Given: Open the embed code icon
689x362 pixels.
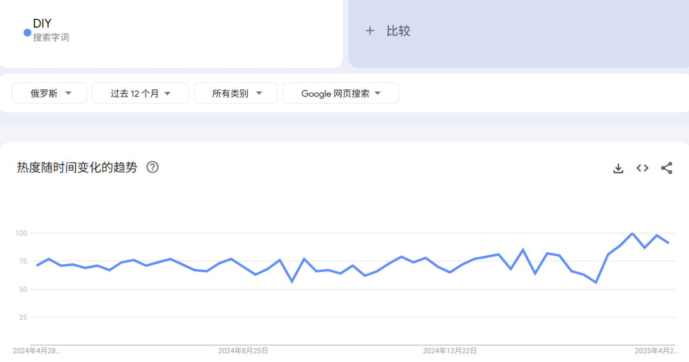Looking at the screenshot, I should 642,168.
